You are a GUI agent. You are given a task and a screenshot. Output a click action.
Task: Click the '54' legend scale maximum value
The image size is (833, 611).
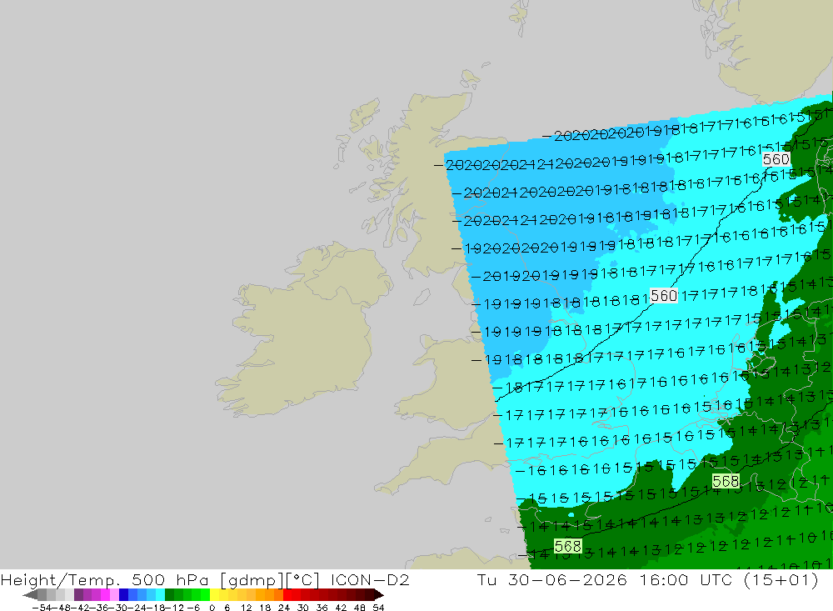[x=378, y=608]
